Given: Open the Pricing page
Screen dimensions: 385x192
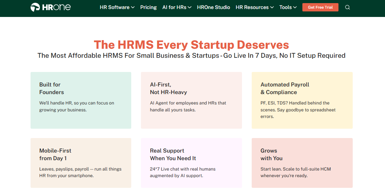Looking at the screenshot, I should click(x=148, y=7).
